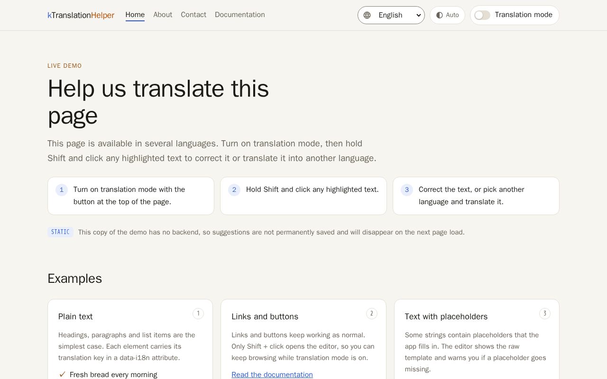
Task: Click the "Turn on translation mode" step text
Action: tap(129, 196)
